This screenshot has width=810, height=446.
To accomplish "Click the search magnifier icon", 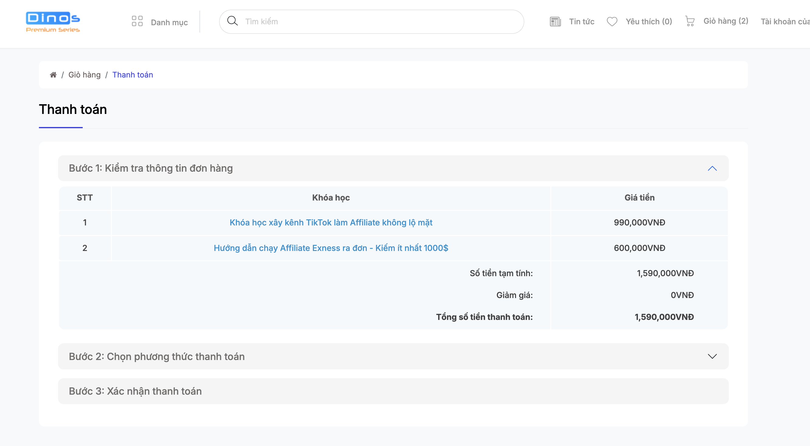I will point(232,21).
